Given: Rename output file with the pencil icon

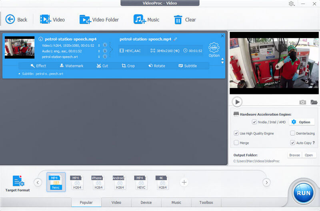Looking at the screenshot, I should point(175,39).
